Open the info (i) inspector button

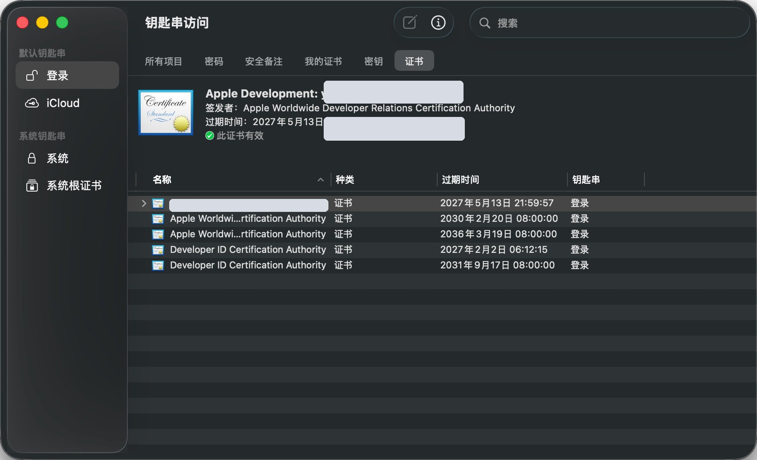pyautogui.click(x=438, y=22)
